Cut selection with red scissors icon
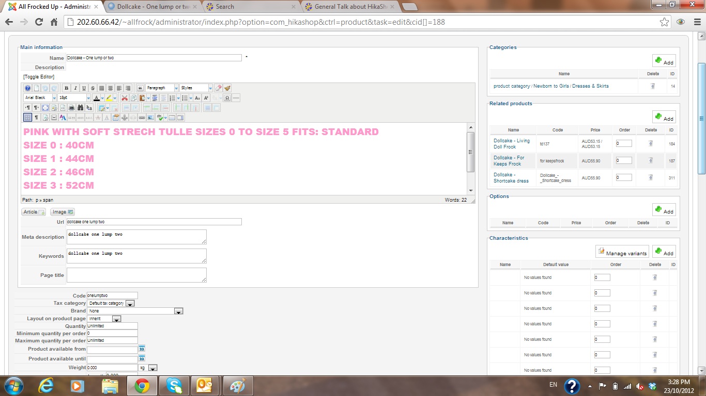706x396 pixels. [125, 98]
